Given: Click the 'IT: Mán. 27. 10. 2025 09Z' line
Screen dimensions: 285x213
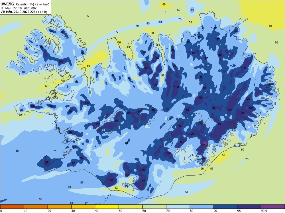Looking at the screenshot, I should click(x=18, y=8).
